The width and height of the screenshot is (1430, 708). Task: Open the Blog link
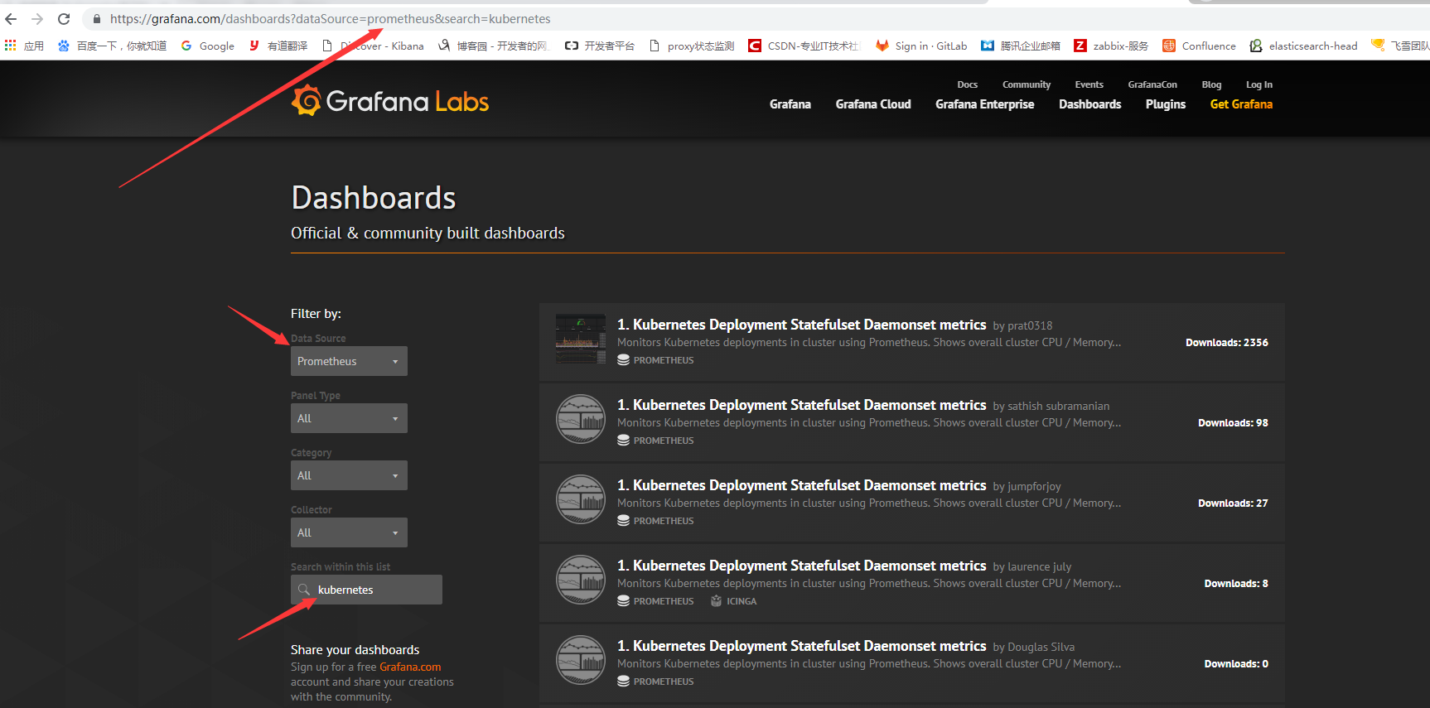tap(1211, 84)
